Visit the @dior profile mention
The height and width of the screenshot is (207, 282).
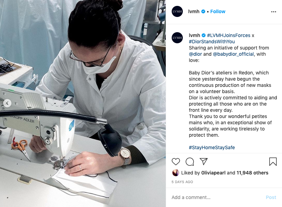click(195, 54)
